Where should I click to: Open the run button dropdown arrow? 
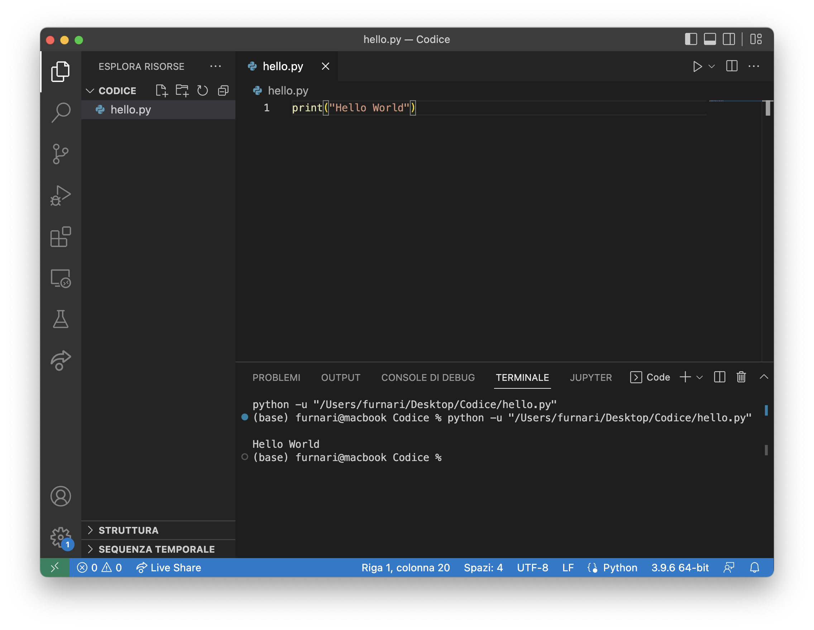(712, 67)
